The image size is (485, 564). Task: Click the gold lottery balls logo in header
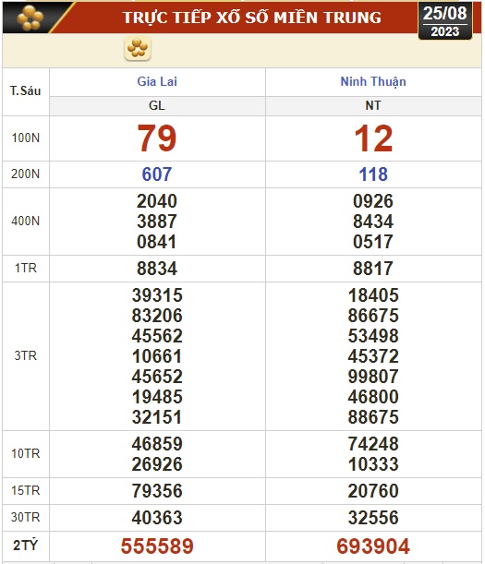(x=30, y=18)
